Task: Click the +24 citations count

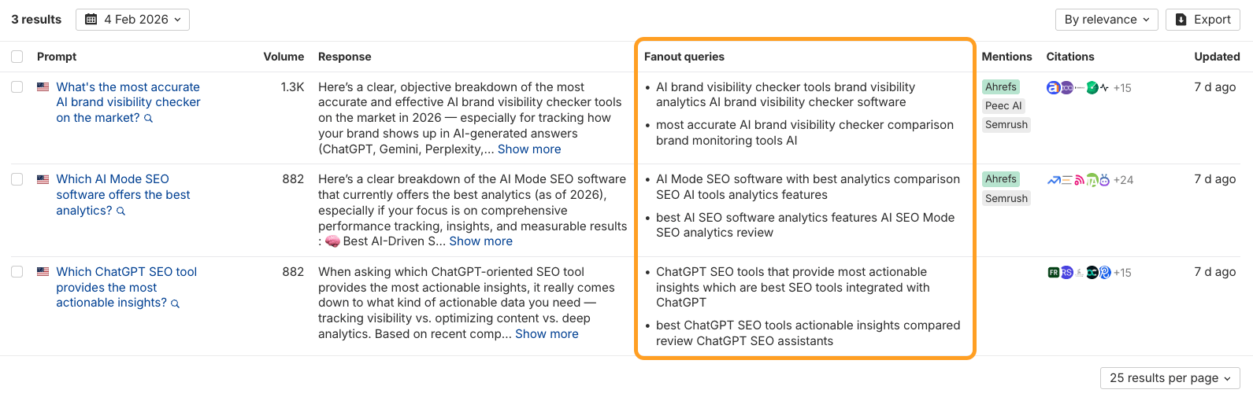Action: 1123,180
